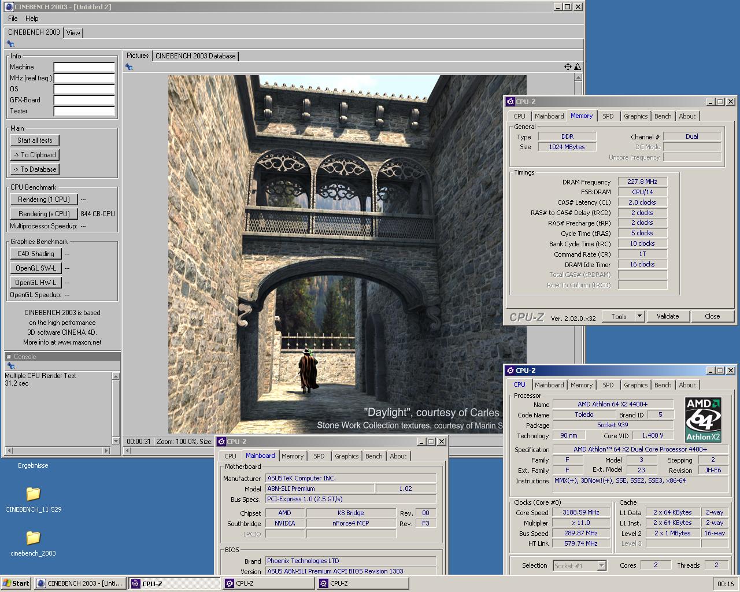
Task: Click picture panel scrollbar up arrow
Action: [x=578, y=77]
